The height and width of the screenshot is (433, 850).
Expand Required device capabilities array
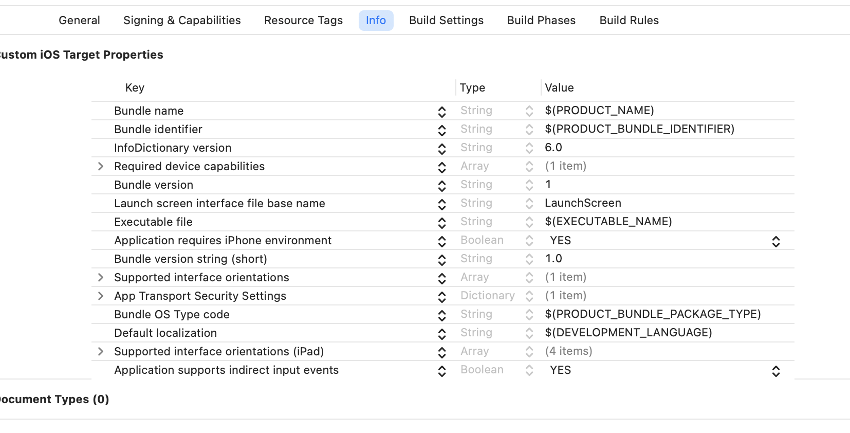coord(101,167)
